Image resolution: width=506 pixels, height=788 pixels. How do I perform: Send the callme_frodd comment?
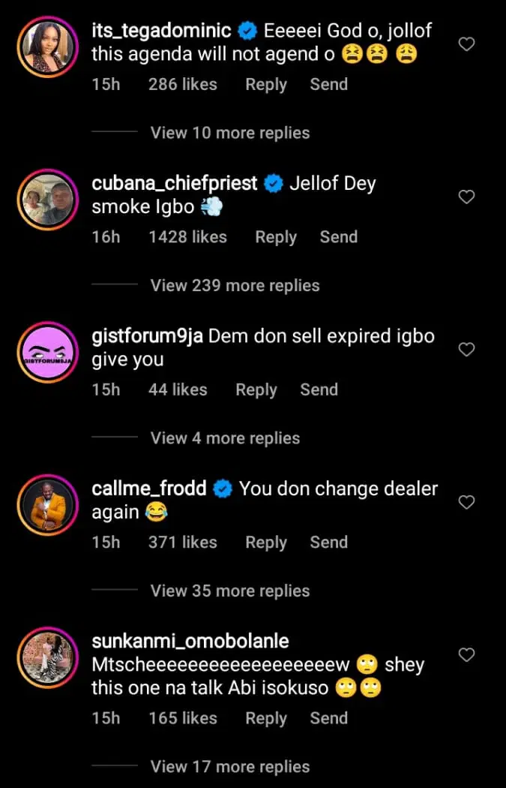tap(328, 542)
